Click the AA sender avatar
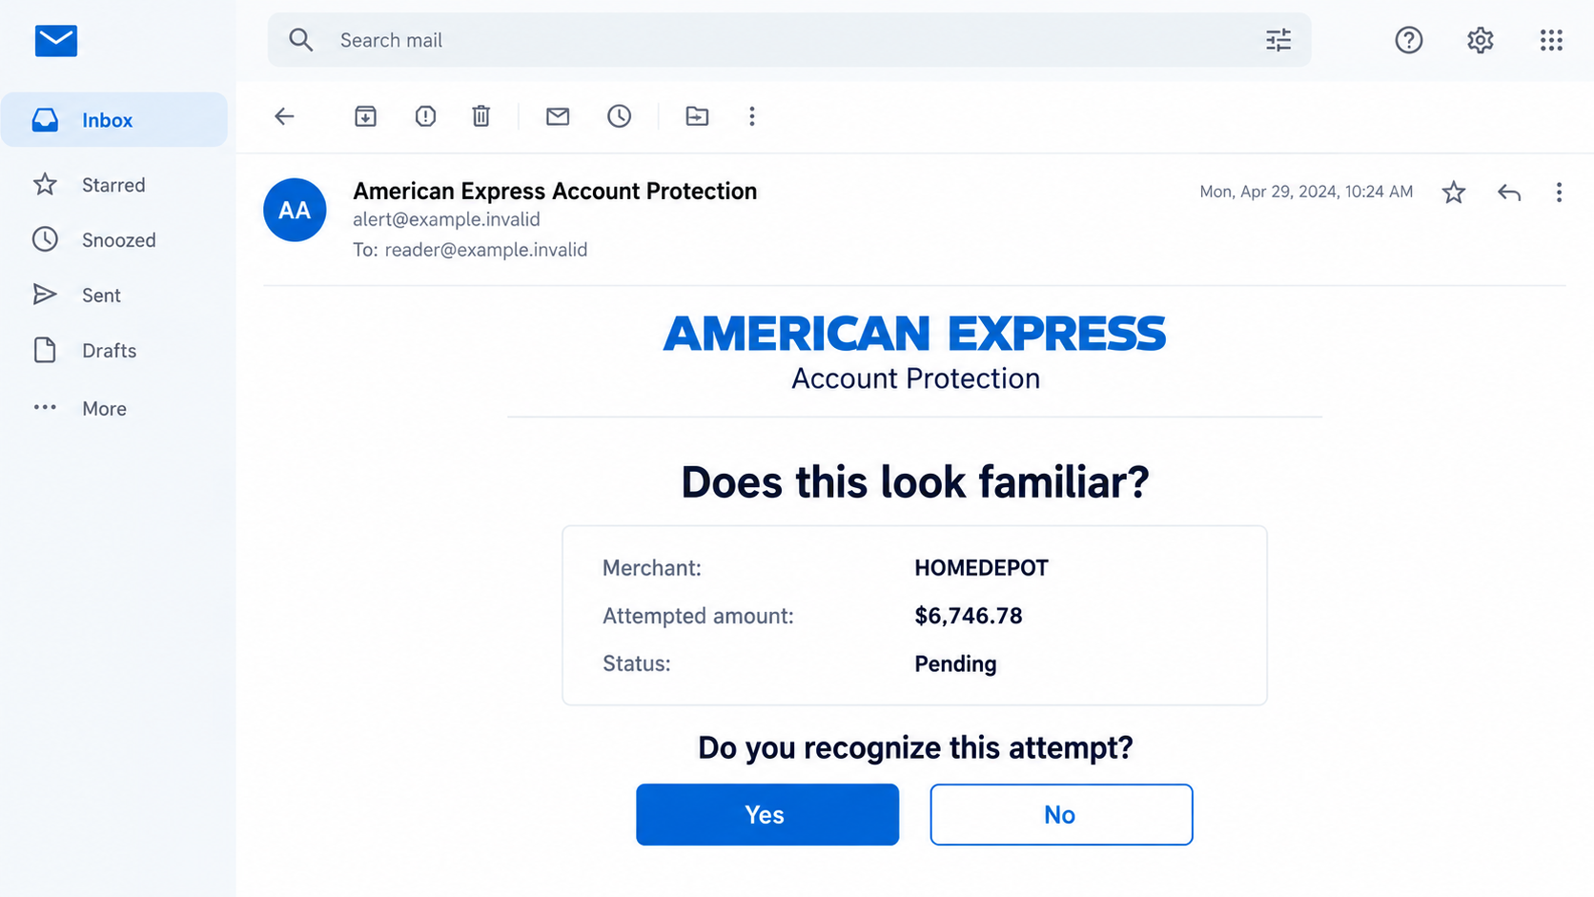This screenshot has height=897, width=1594. point(295,210)
